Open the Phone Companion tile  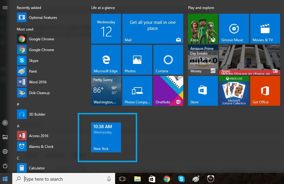[137, 91]
